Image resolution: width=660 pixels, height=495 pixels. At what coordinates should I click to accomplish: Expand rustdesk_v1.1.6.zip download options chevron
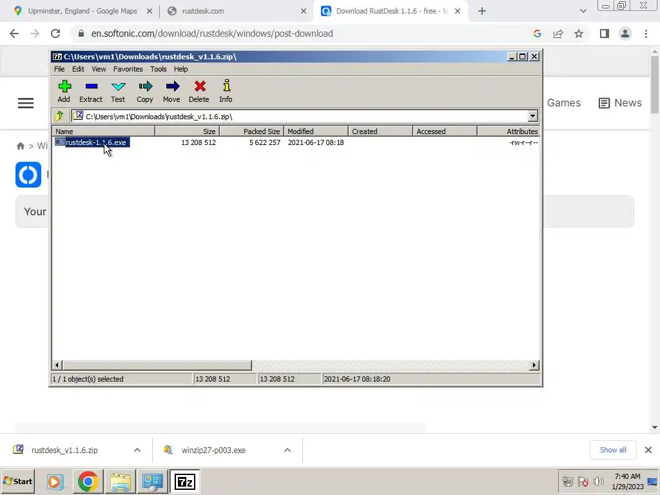(x=137, y=450)
